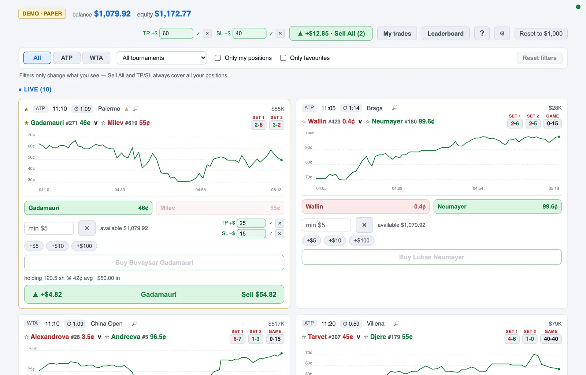Viewport: 586px width, 375px height.
Task: Toggle favourite star on the Palermo match
Action: (26, 109)
